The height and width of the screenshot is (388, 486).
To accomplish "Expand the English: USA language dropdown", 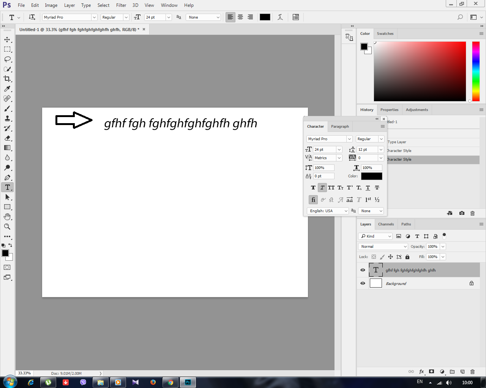I will click(x=328, y=211).
